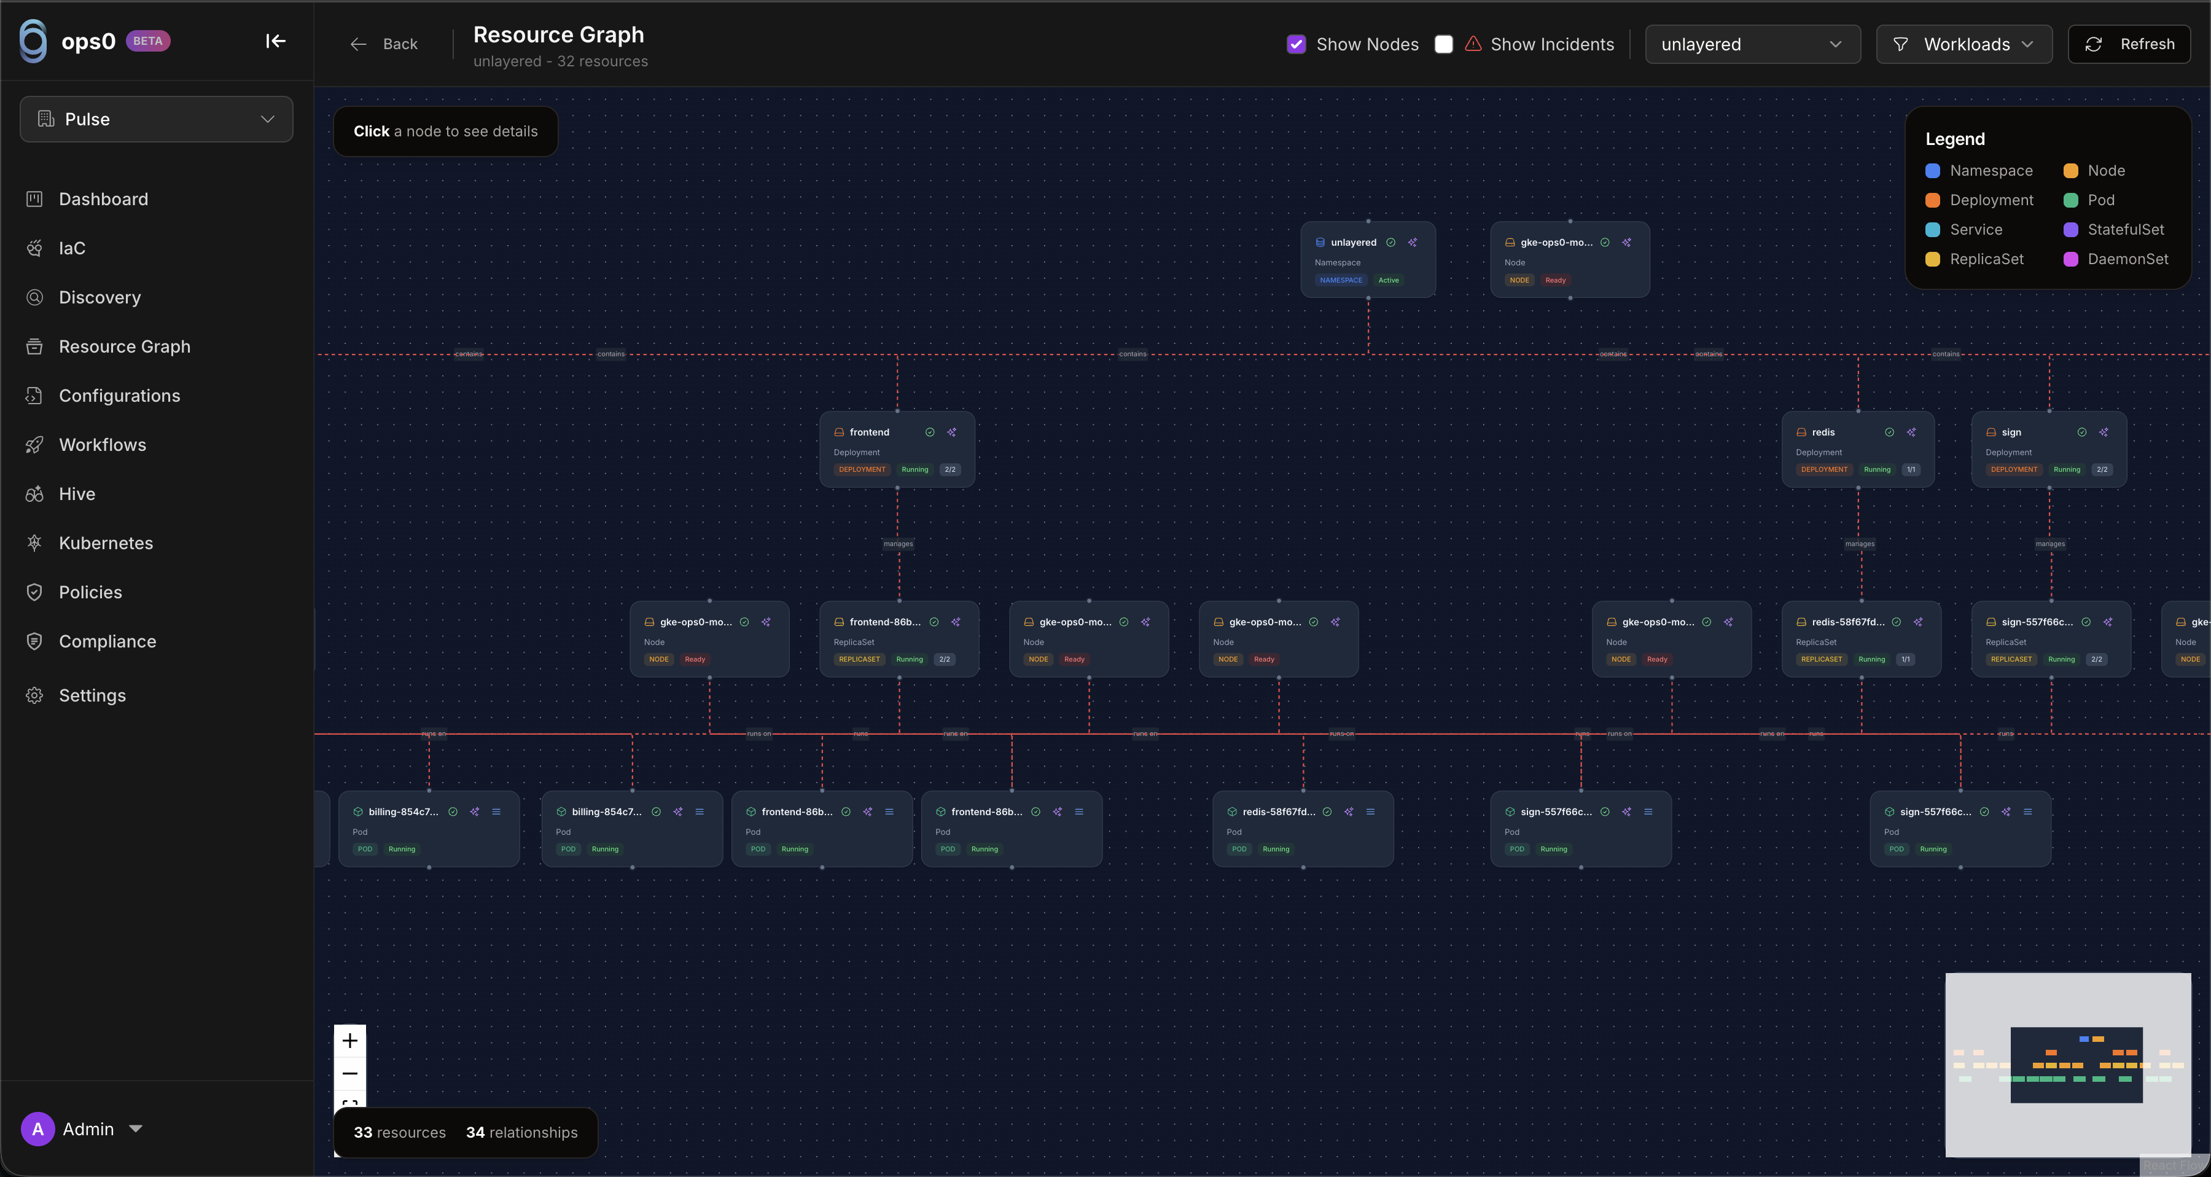Go to Workflows in the sidebar
Viewport: 2211px width, 1177px height.
coord(102,445)
